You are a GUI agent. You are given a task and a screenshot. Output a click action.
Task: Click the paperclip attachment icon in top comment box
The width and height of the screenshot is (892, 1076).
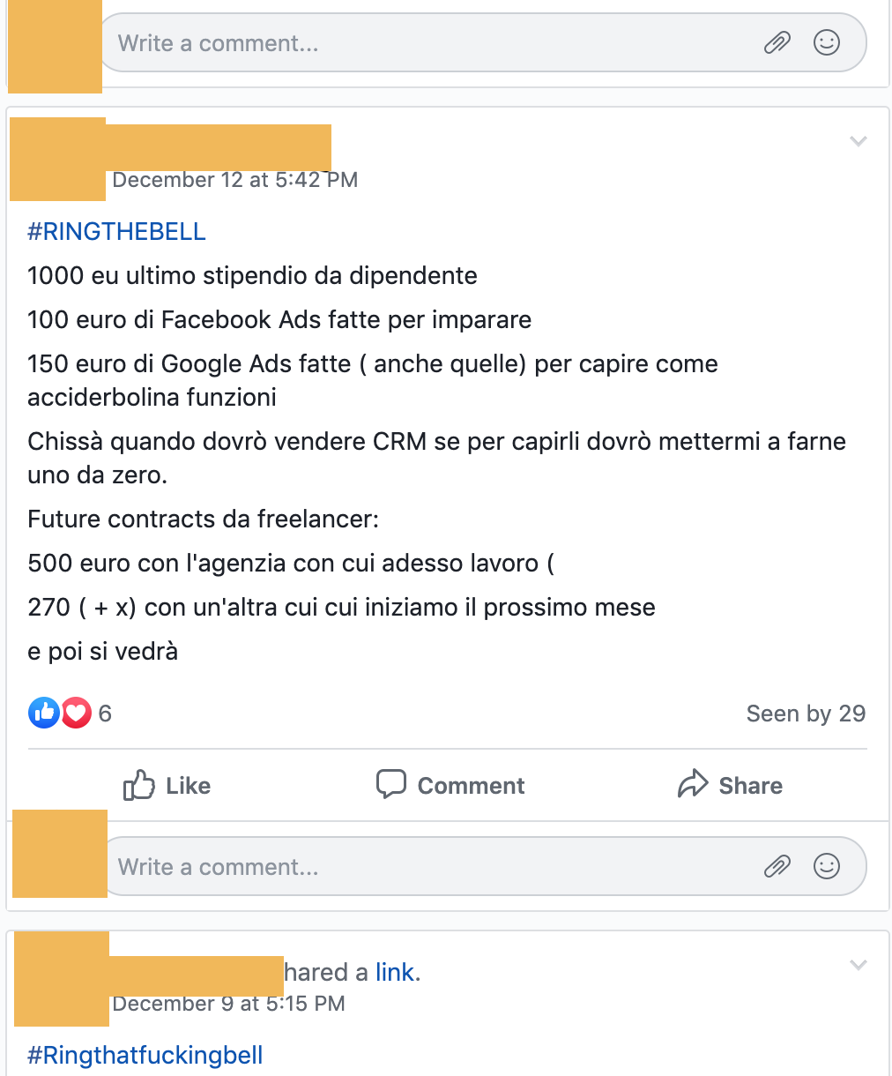[777, 42]
